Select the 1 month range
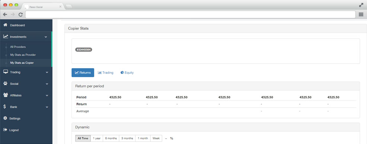Image resolution: width=367 pixels, height=144 pixels. coord(143,138)
